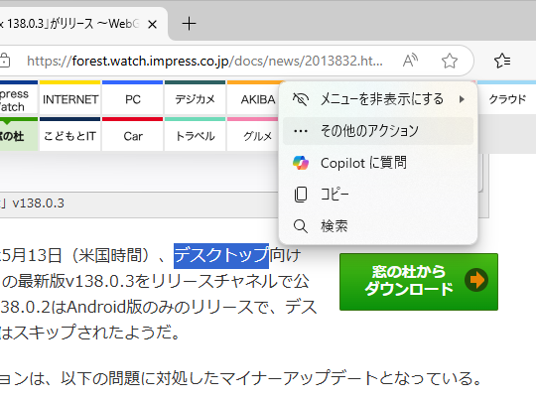Add this page to favorites star

pos(450,61)
